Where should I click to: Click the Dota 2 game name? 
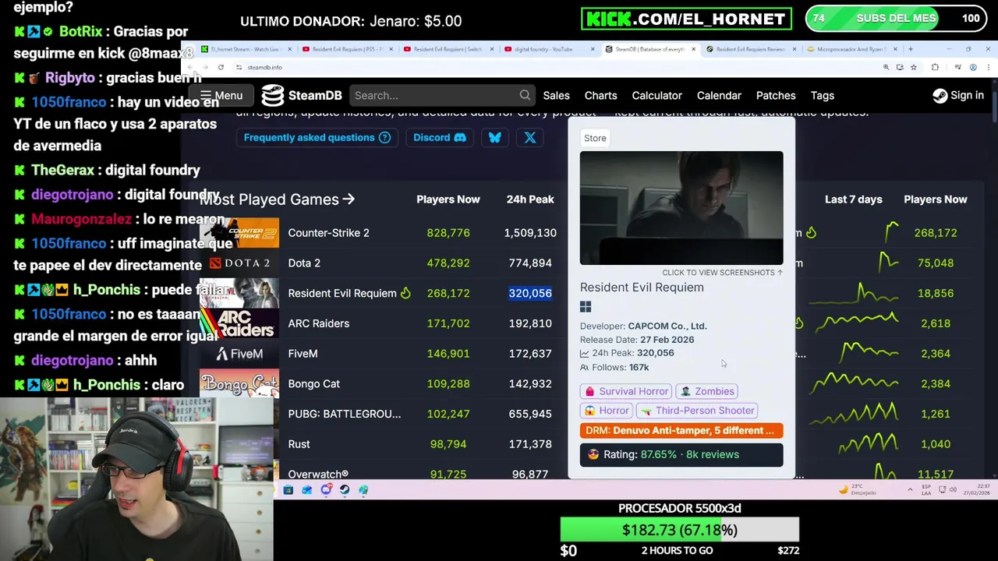coord(304,263)
